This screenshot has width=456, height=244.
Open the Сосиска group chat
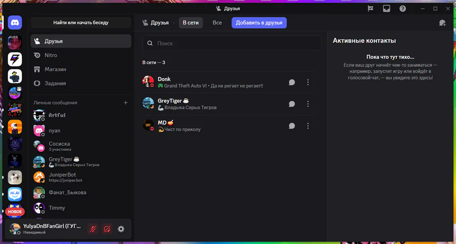(81, 146)
